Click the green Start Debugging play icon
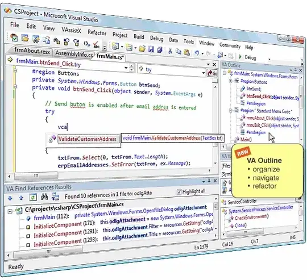 tap(240, 57)
